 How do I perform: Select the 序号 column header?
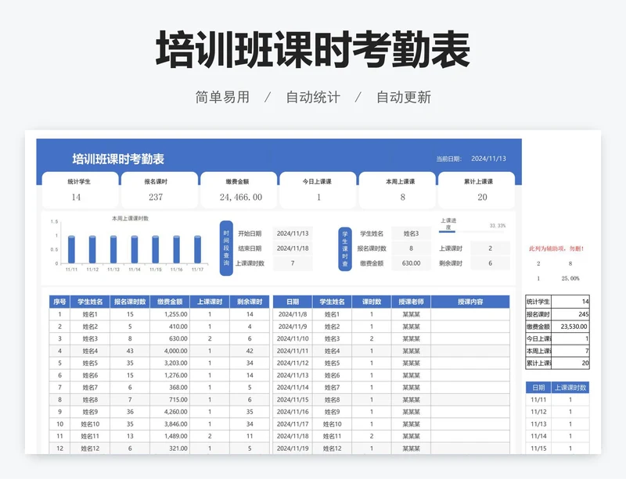point(59,301)
